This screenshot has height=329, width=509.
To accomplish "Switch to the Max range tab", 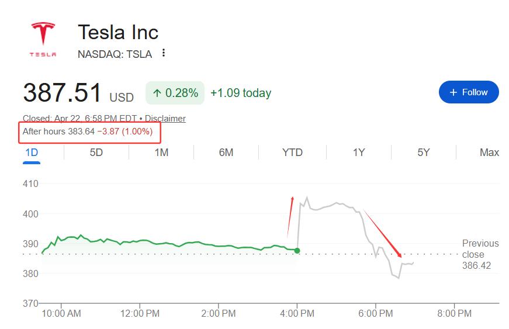I will [x=489, y=153].
